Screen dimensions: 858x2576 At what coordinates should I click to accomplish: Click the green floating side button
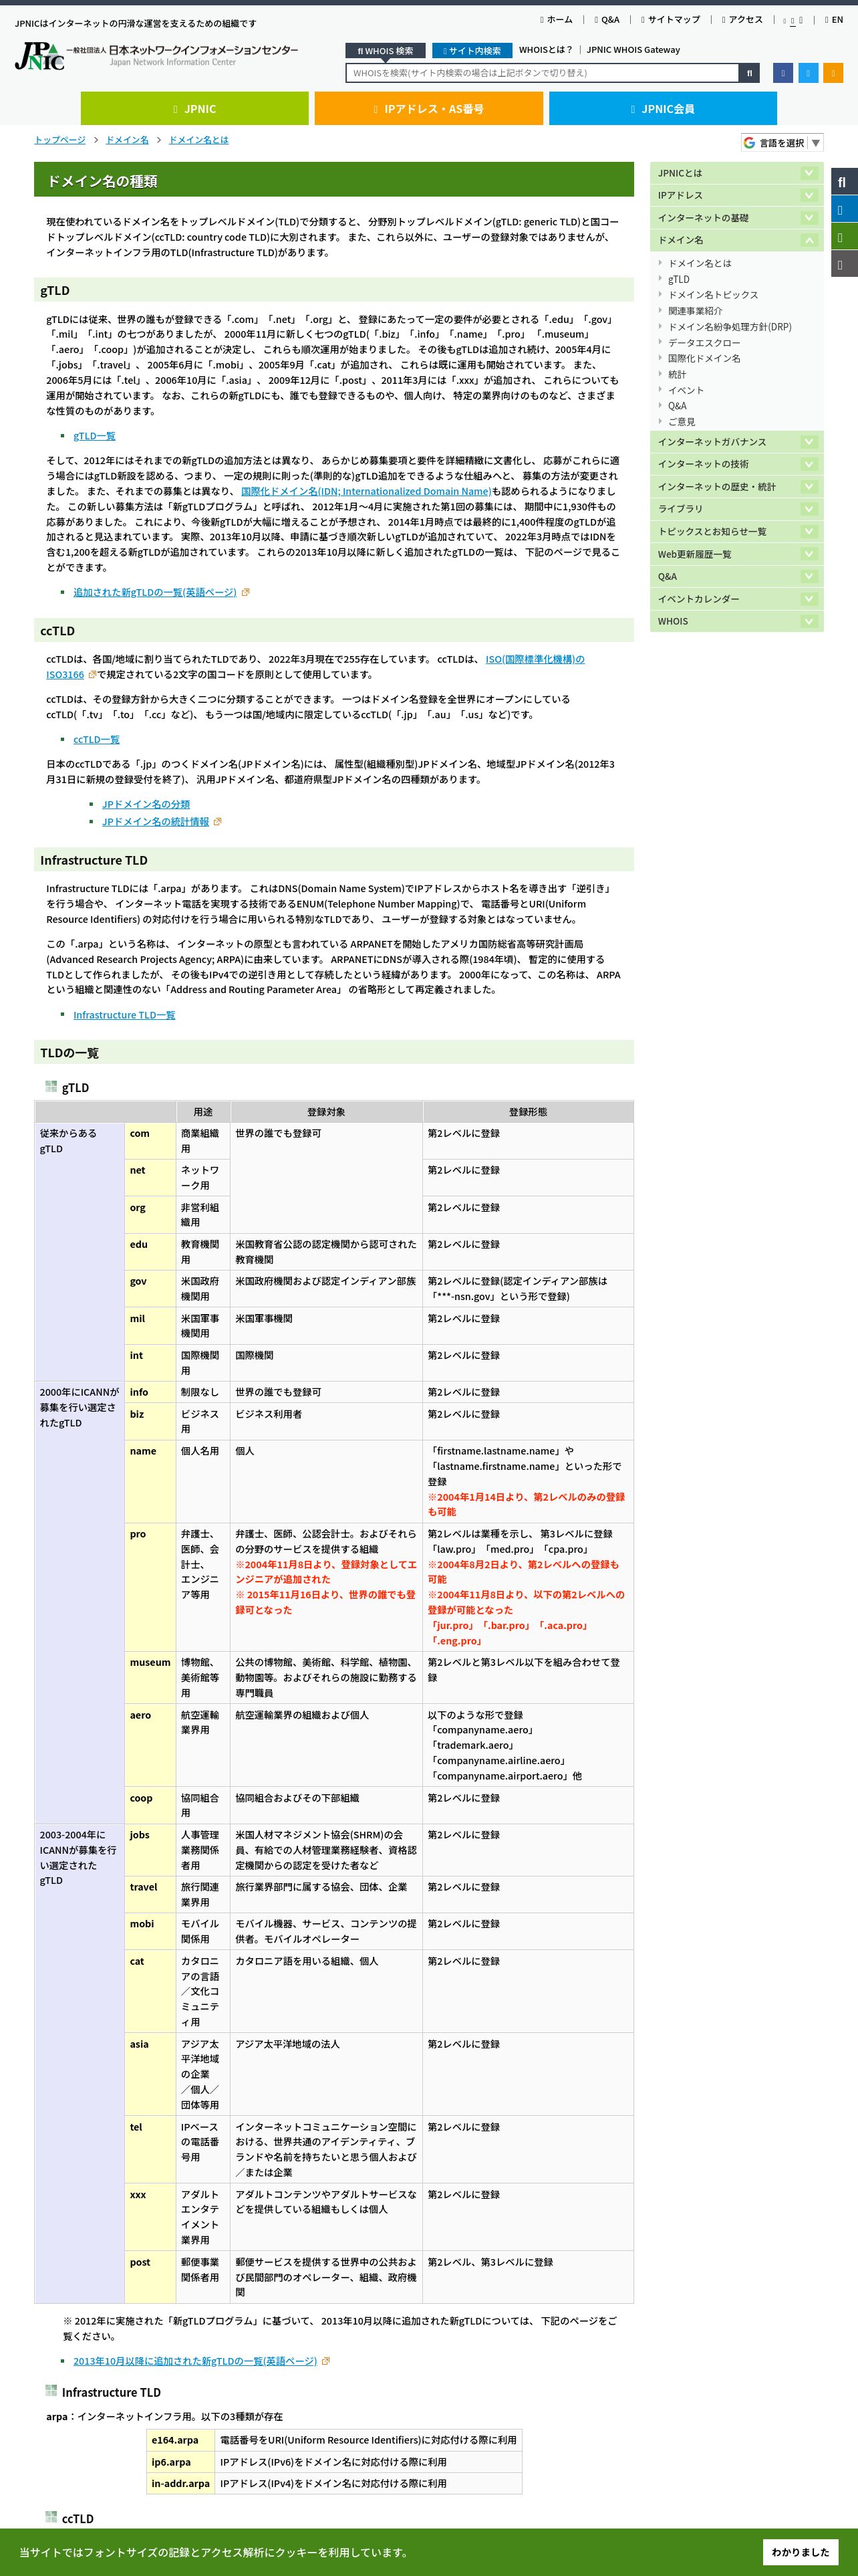pos(844,237)
